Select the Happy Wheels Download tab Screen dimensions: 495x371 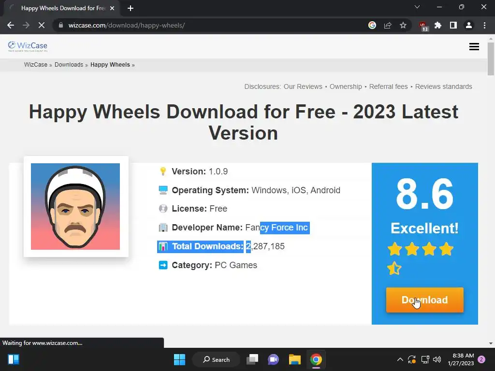(61, 8)
